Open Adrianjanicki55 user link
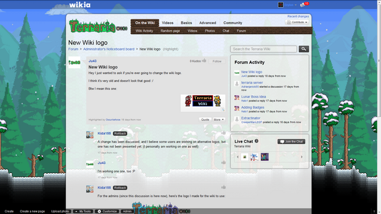 click(250, 87)
